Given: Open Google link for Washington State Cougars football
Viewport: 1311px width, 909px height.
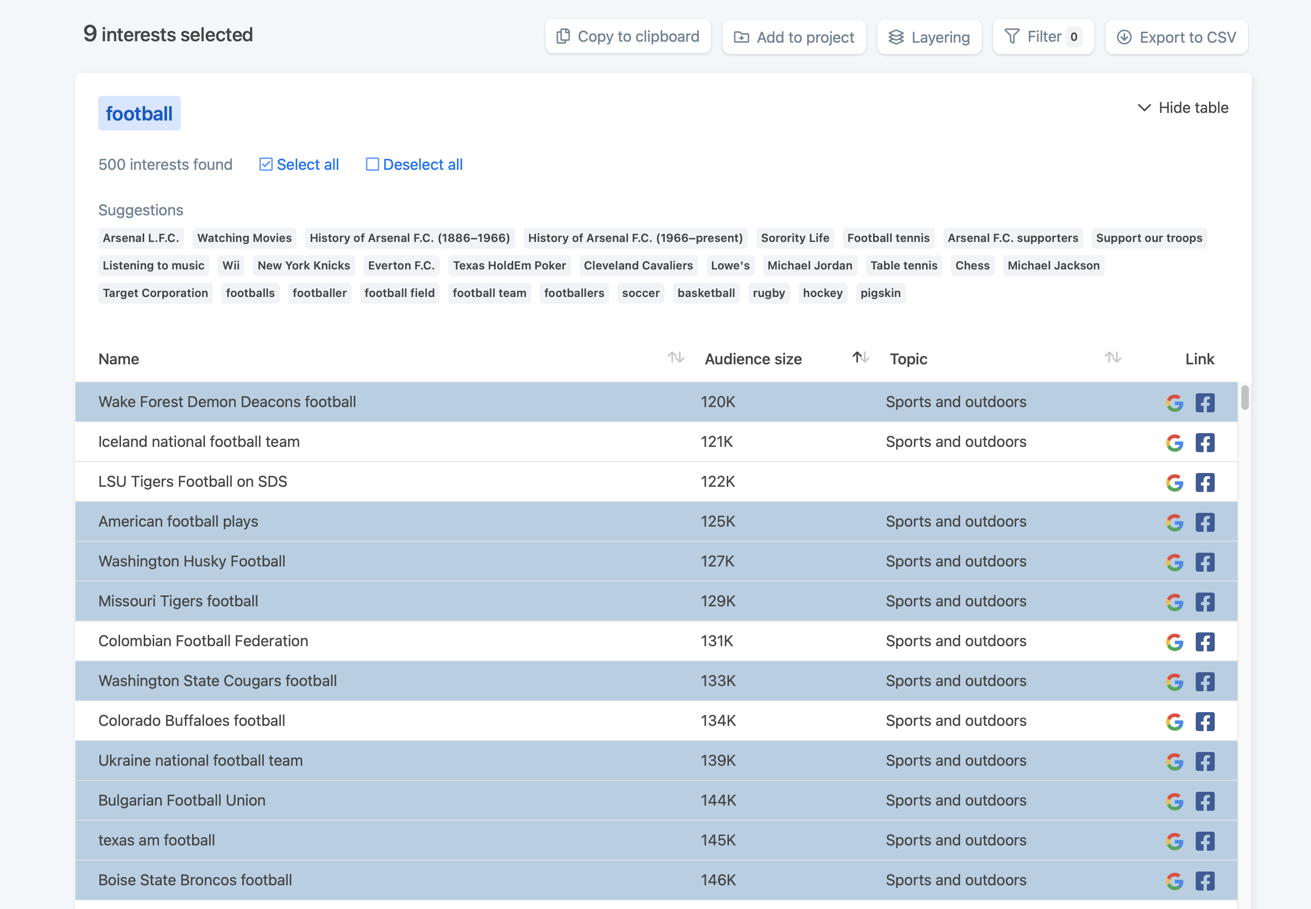Looking at the screenshot, I should [1174, 682].
